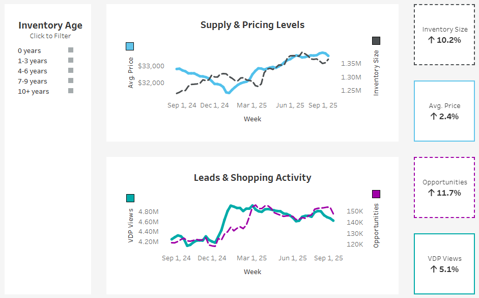Toggle the gray square next to 7-9 years
The image size is (479, 298).
click(x=71, y=80)
